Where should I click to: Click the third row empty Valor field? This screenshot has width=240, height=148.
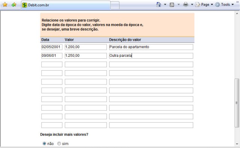coord(86,64)
